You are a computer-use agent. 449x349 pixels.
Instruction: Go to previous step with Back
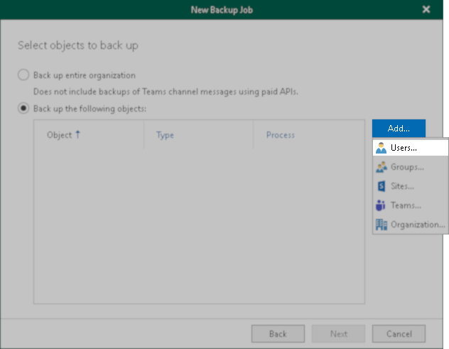278,334
